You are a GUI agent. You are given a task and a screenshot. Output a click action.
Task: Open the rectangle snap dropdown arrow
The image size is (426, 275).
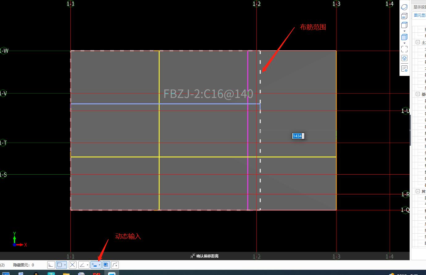(65, 265)
